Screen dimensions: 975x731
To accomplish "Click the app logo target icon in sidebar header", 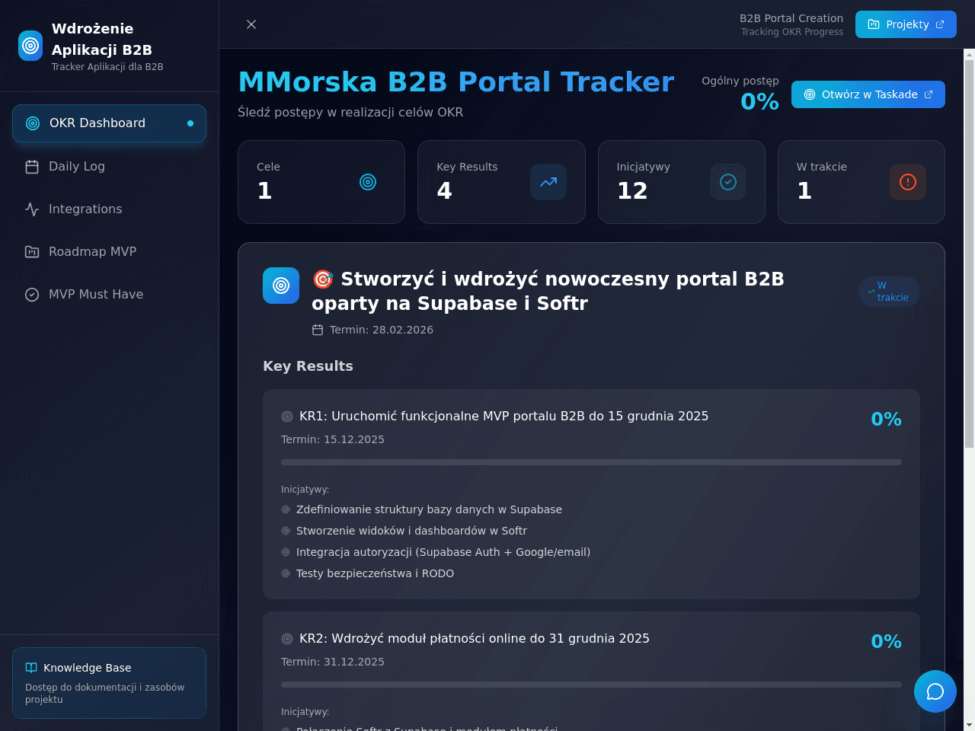I will coord(30,46).
